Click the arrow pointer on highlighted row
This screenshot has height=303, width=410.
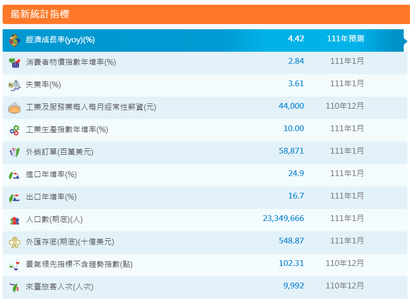pos(405,40)
